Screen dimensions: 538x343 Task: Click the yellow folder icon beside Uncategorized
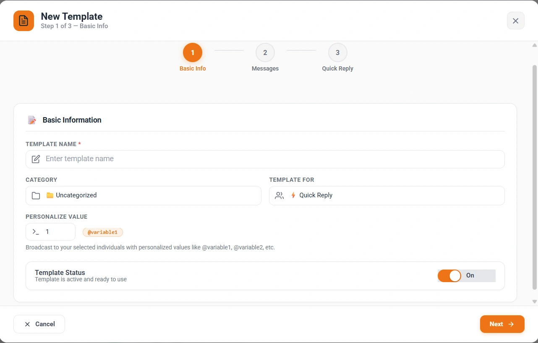pos(50,195)
